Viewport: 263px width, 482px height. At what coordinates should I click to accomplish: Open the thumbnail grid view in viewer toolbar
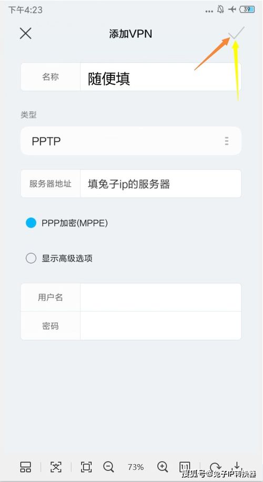[25, 467]
